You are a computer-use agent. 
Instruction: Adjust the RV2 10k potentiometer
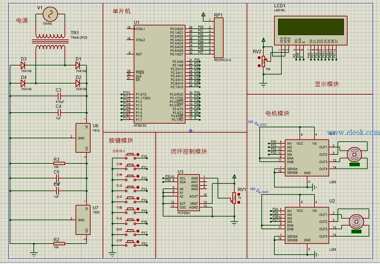click(264, 61)
